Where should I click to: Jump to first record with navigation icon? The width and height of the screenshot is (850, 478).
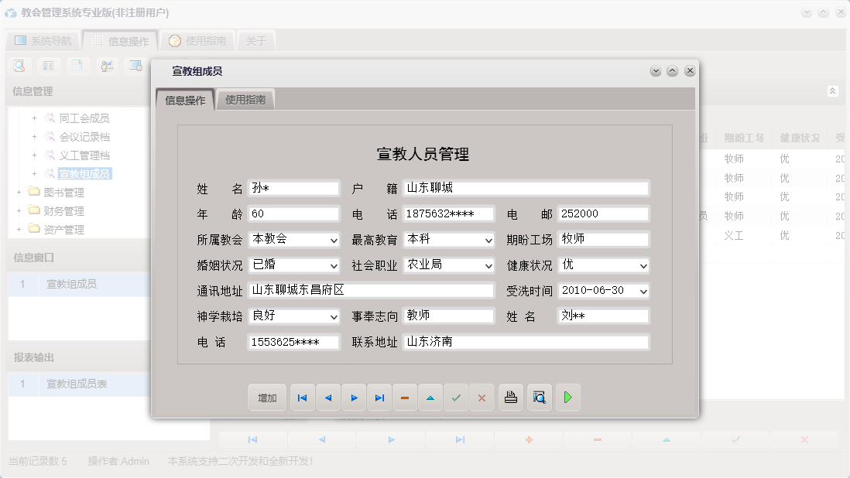(302, 397)
